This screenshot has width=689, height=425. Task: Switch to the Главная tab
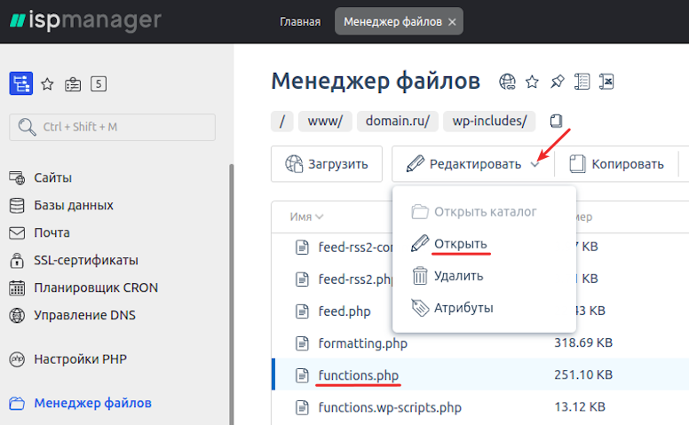click(300, 21)
